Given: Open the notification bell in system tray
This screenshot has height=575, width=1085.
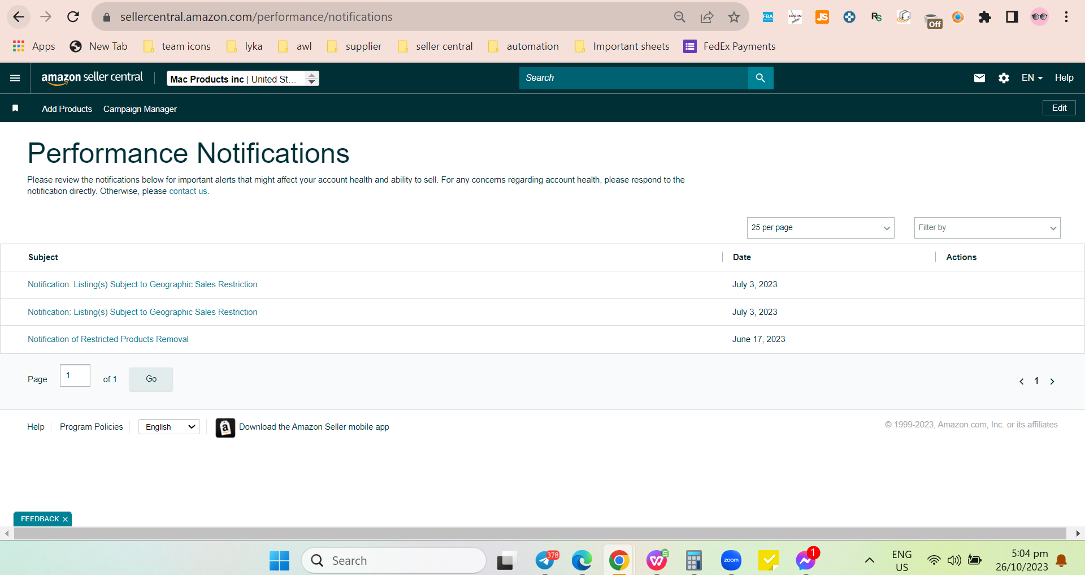Looking at the screenshot, I should coord(1061,561).
